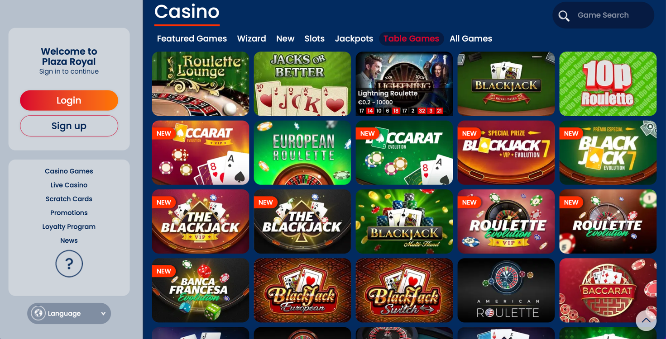Open the 10p Roulette game thumbnail
The image size is (666, 339).
tap(608, 84)
